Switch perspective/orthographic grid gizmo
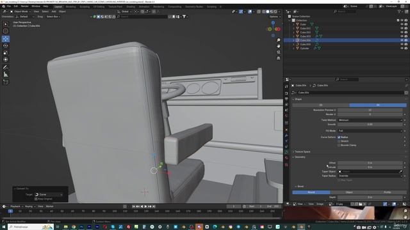This screenshot has height=230, width=410. [x=279, y=58]
